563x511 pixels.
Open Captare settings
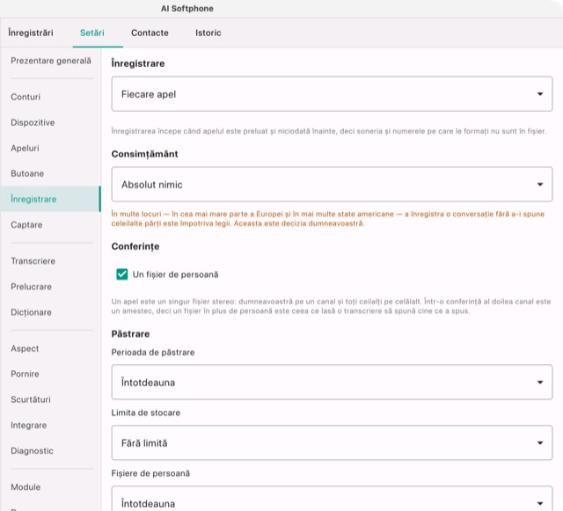51,225
